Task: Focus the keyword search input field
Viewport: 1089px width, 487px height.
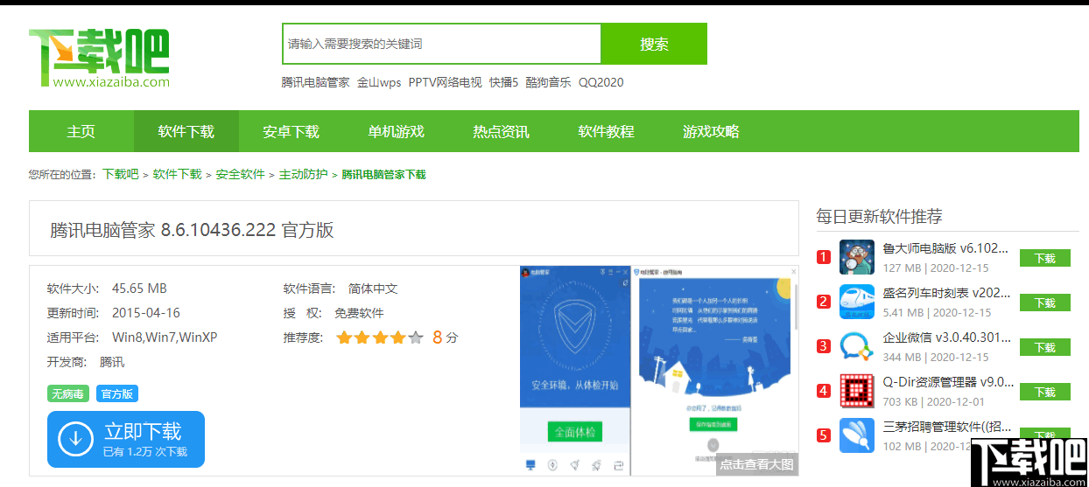Action: pyautogui.click(x=442, y=44)
